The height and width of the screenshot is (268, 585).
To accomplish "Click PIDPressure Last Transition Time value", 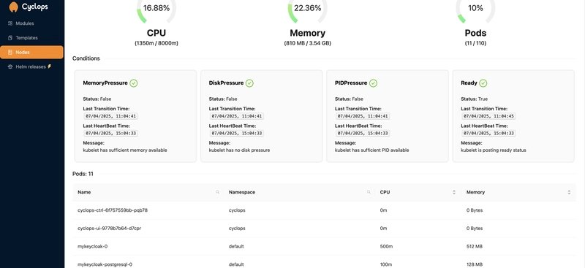I will [363, 116].
